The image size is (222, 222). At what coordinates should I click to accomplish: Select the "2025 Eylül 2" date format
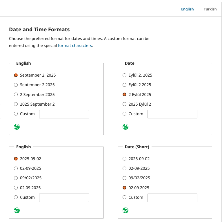[125, 104]
